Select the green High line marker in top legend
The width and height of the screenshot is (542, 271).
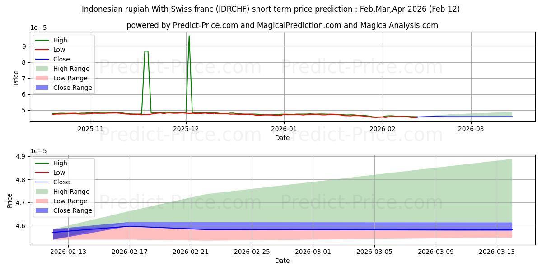click(x=43, y=41)
